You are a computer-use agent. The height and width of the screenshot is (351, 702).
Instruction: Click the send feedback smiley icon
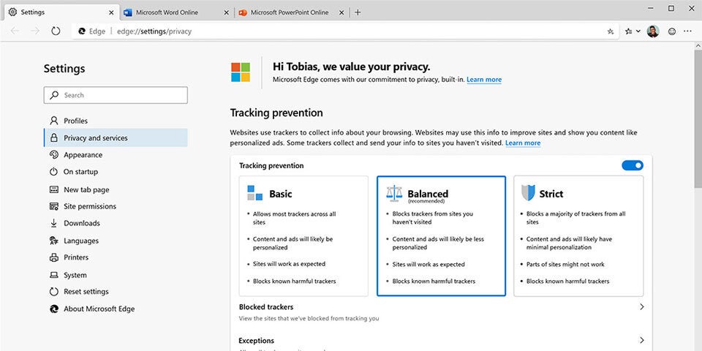pyautogui.click(x=671, y=31)
